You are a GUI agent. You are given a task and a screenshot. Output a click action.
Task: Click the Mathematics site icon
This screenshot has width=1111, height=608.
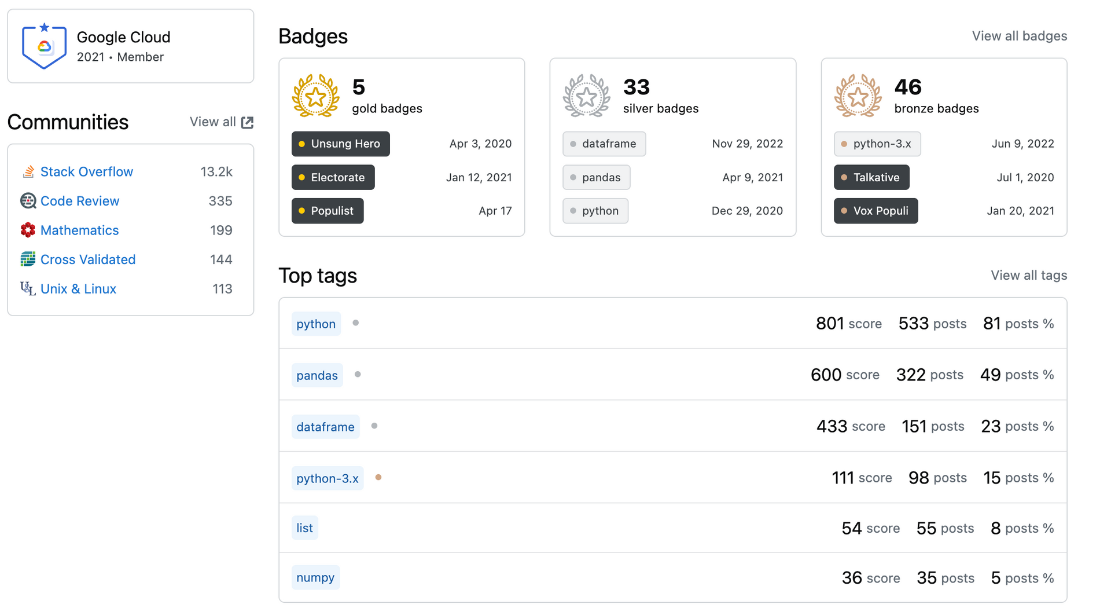(28, 230)
